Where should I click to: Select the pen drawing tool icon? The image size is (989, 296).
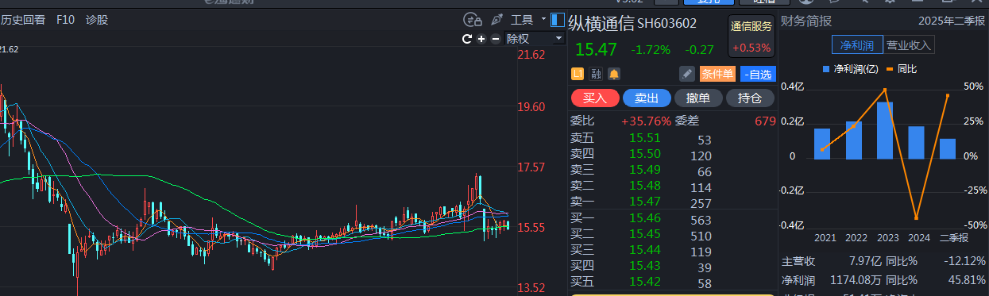pos(497,20)
